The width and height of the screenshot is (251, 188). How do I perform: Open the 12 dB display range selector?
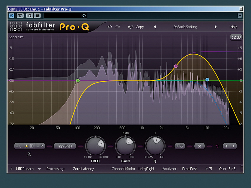(x=236, y=37)
